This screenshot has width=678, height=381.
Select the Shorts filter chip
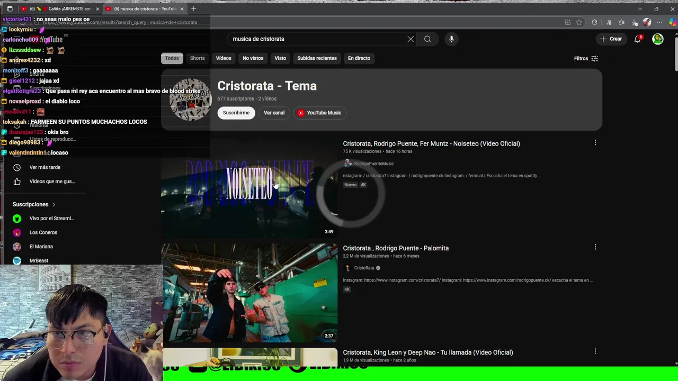click(x=197, y=58)
